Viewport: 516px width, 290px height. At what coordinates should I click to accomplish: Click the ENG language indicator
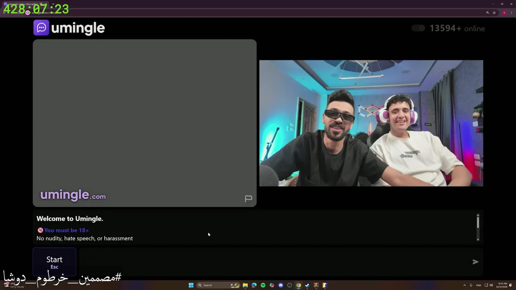479,285
